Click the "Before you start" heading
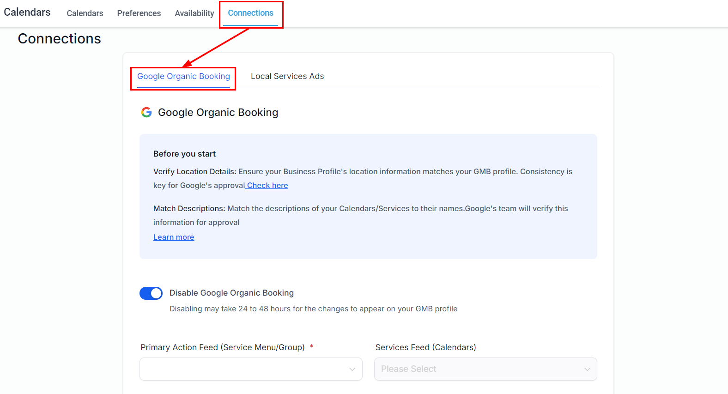This screenshot has height=394, width=728. [184, 154]
